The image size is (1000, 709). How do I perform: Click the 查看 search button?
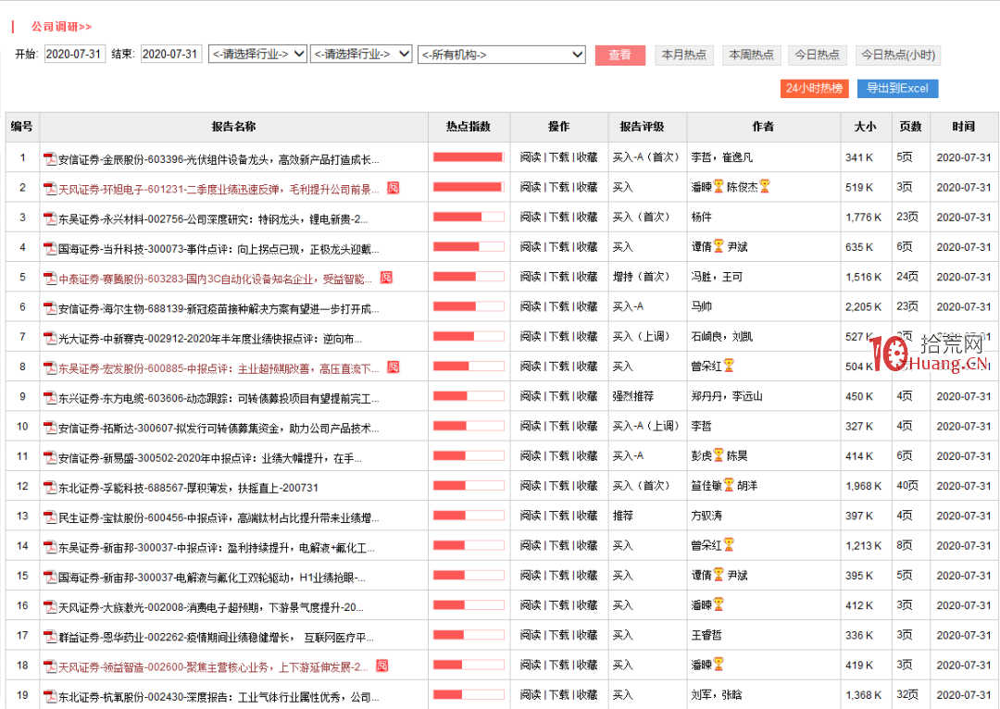click(x=620, y=56)
